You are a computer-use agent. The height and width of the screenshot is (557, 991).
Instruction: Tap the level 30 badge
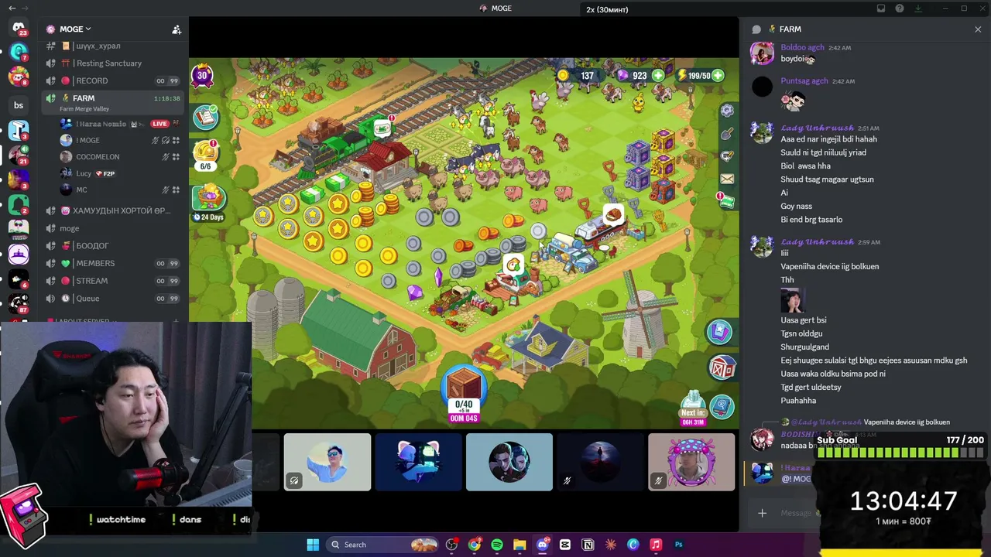point(202,76)
